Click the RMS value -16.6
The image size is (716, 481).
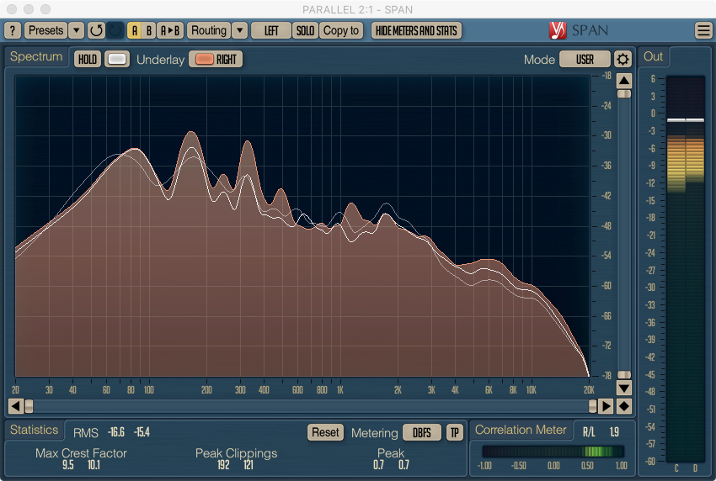click(x=116, y=432)
